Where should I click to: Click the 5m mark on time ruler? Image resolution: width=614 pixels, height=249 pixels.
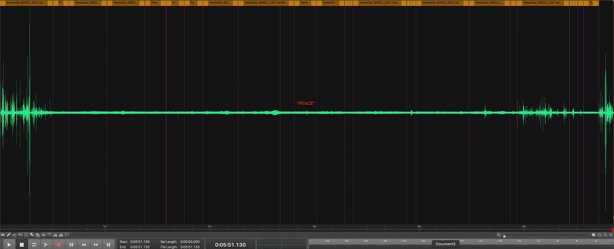pyautogui.click(x=524, y=226)
